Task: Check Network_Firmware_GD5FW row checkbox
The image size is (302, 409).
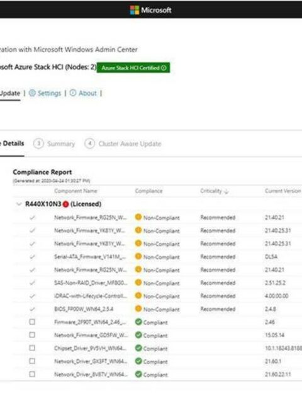Action: pos(32,335)
